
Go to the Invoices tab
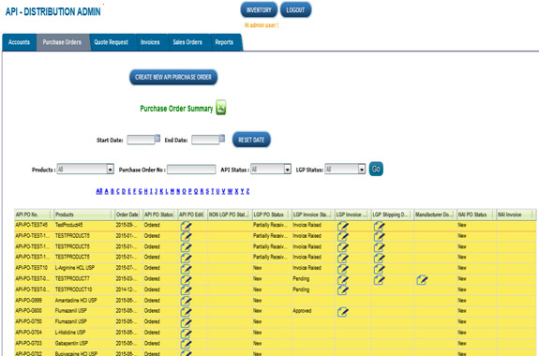click(x=150, y=42)
